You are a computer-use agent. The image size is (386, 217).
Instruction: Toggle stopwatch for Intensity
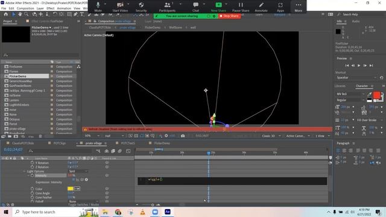coord(32,175)
